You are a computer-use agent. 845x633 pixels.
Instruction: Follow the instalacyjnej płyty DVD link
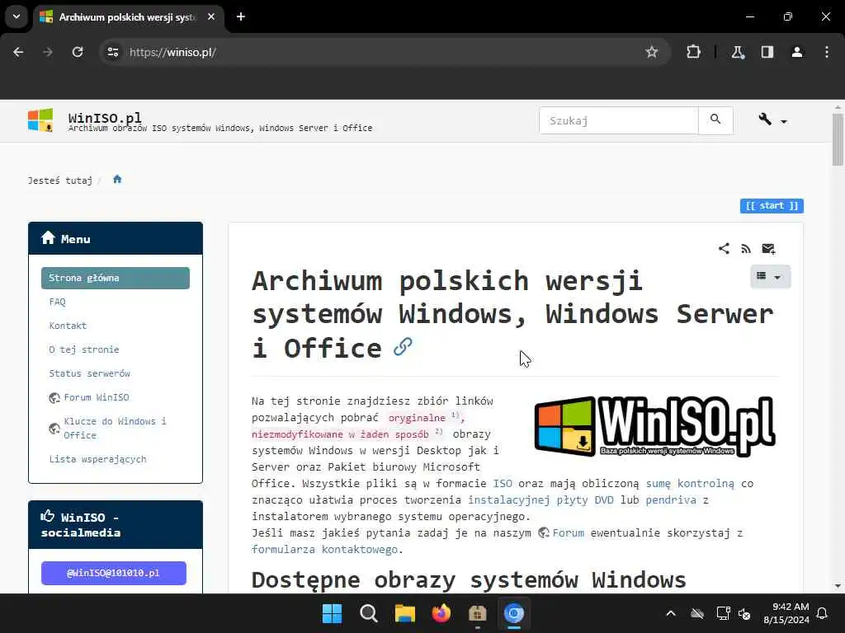point(541,500)
